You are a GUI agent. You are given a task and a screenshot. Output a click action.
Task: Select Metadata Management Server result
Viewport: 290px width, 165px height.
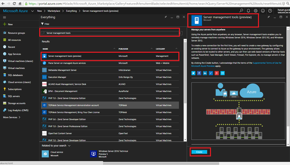click(110, 70)
